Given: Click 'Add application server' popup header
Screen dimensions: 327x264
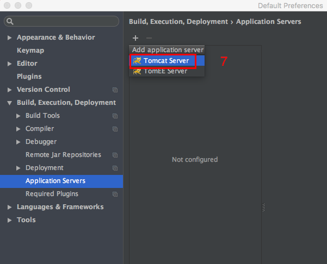Looking at the screenshot, I should [x=167, y=50].
